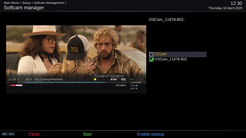Click the live TV preview thumbnail
The width and height of the screenshot is (246, 138).
pos(76,59)
